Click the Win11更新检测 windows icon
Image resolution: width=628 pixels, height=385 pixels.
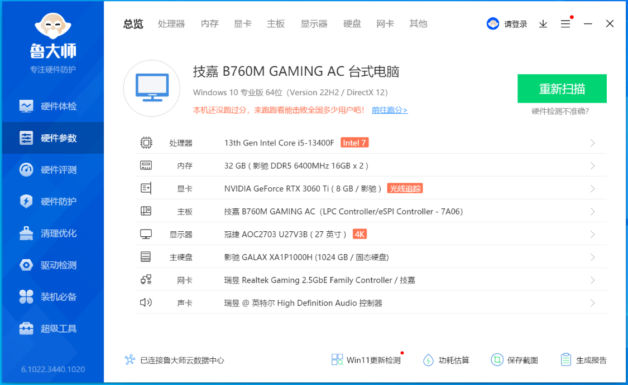(x=337, y=359)
